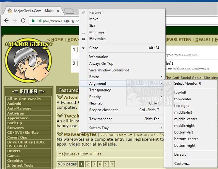
Task: Open Anti-Malware files category
Action: coord(28,108)
